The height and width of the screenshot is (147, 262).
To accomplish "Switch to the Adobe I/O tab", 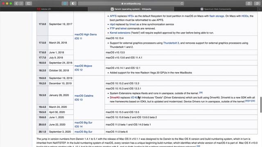I will 44,9.
